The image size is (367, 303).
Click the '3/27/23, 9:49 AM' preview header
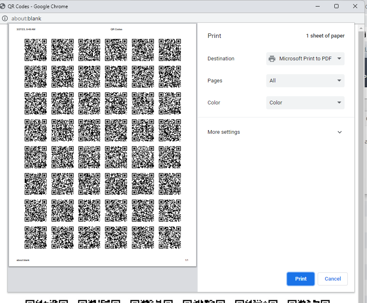(x=26, y=29)
